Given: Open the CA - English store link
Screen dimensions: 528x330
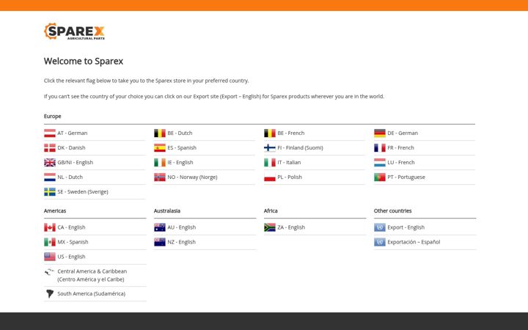Looking at the screenshot, I should point(71,227).
